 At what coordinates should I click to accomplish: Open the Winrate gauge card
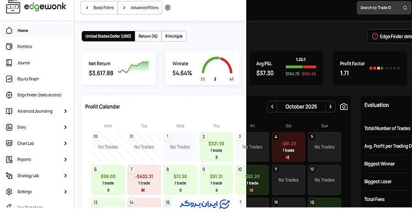(x=202, y=68)
